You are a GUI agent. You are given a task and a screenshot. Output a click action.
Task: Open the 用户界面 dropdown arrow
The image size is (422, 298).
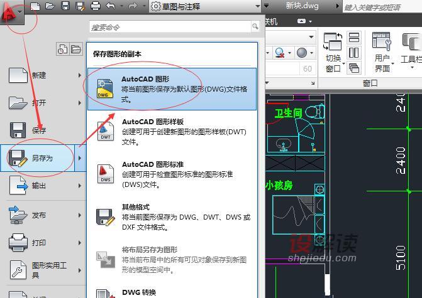392,63
